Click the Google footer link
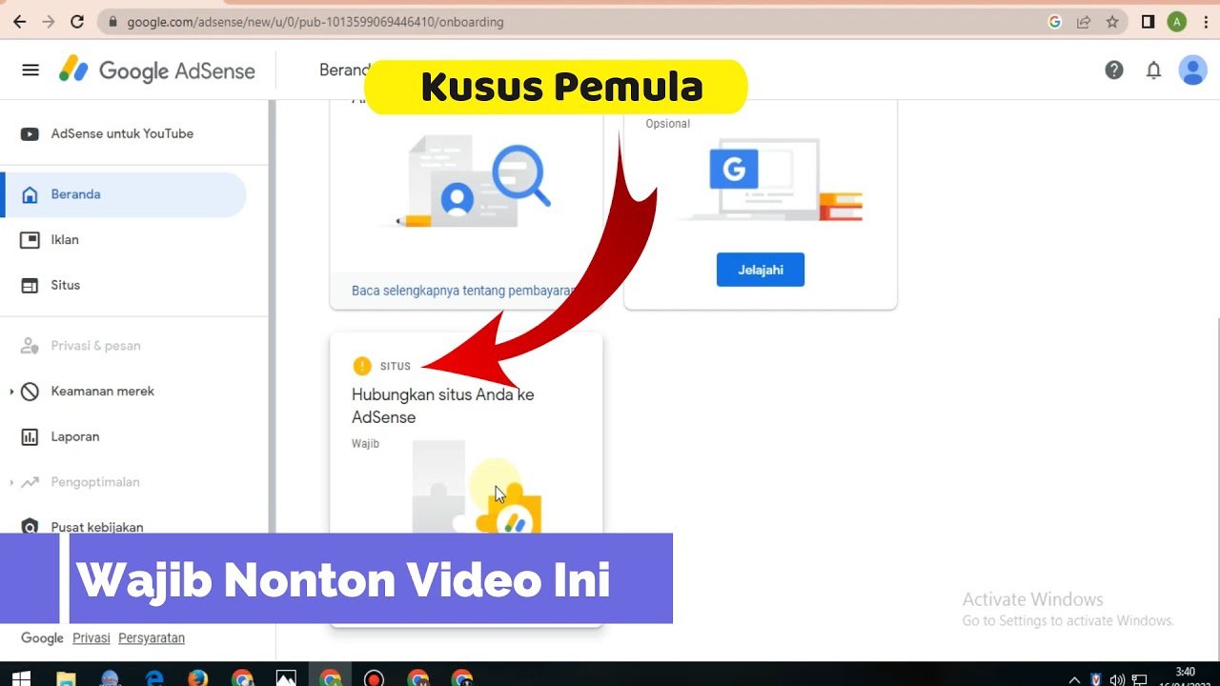1220x686 pixels. (42, 638)
